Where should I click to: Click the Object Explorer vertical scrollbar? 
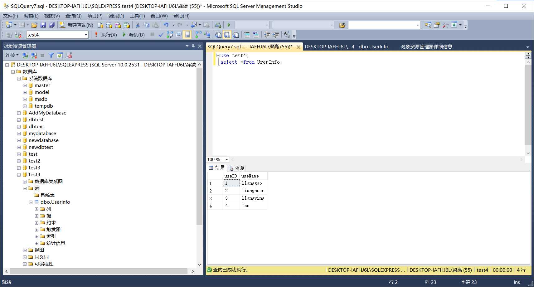(x=200, y=147)
